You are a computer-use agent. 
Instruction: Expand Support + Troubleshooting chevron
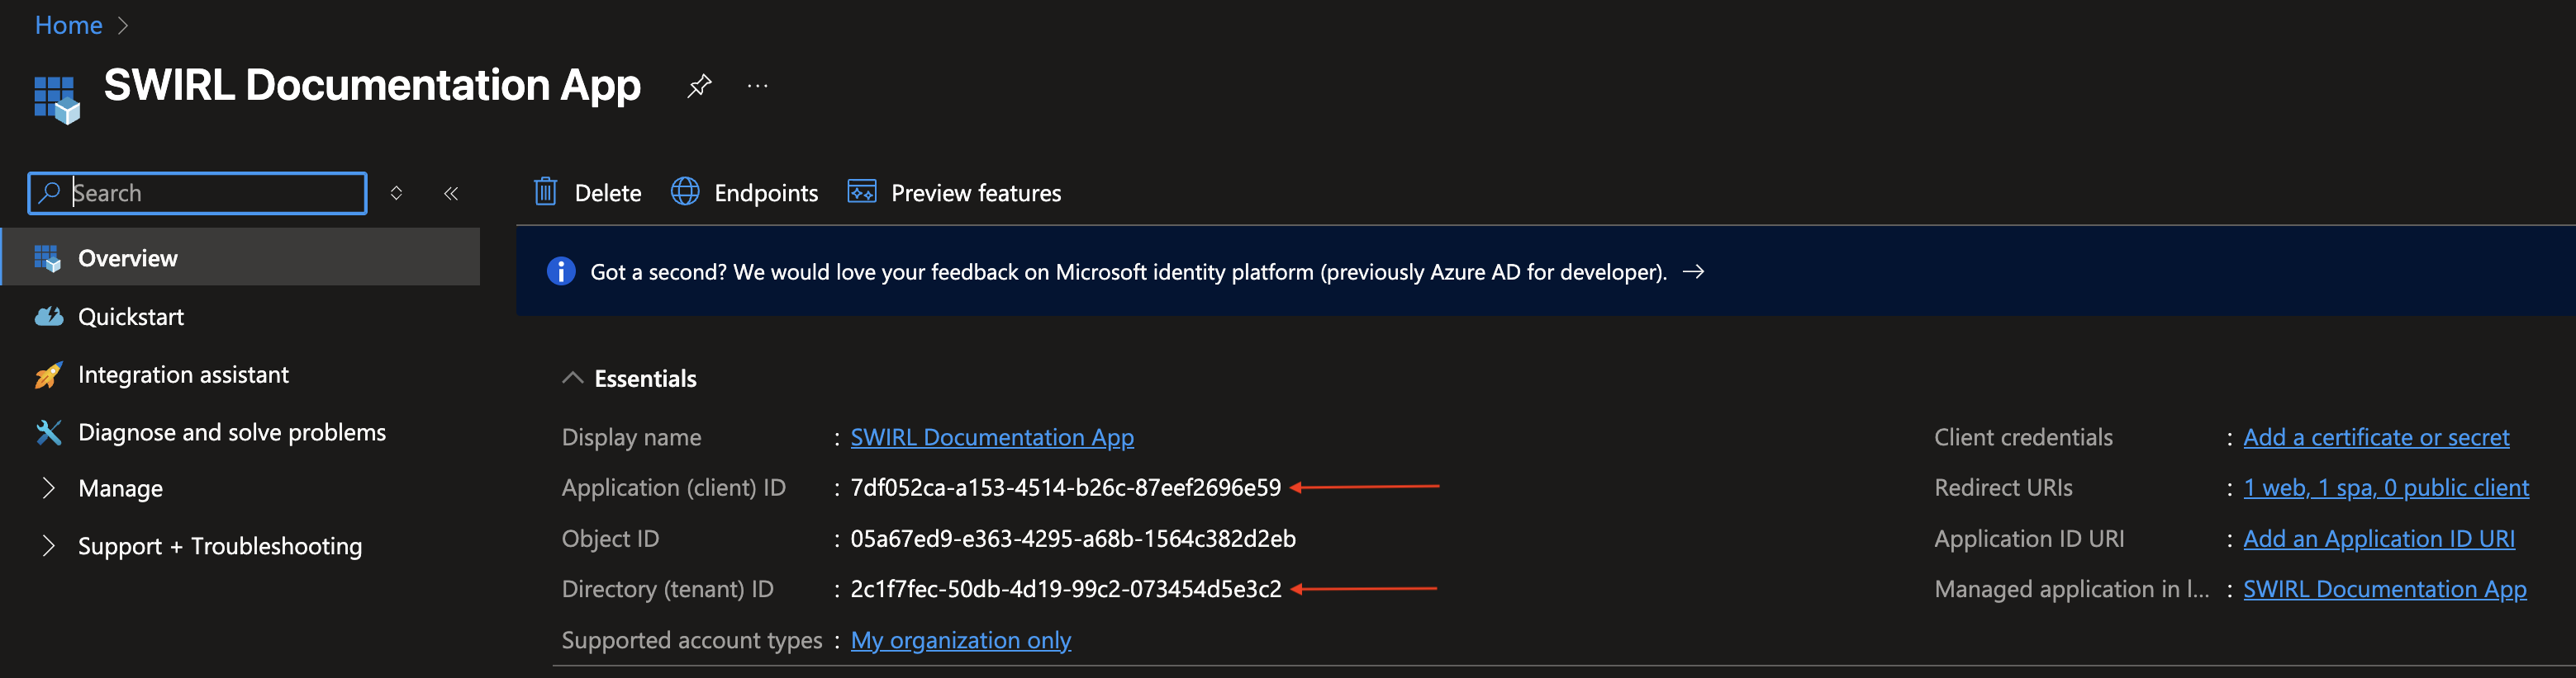(x=48, y=545)
